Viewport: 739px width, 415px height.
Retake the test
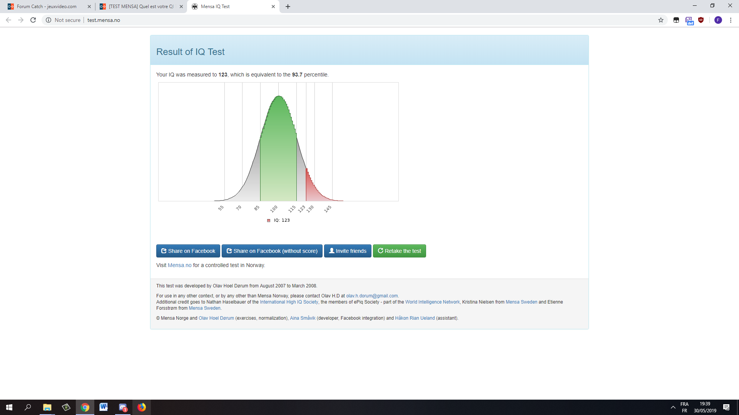coord(399,251)
